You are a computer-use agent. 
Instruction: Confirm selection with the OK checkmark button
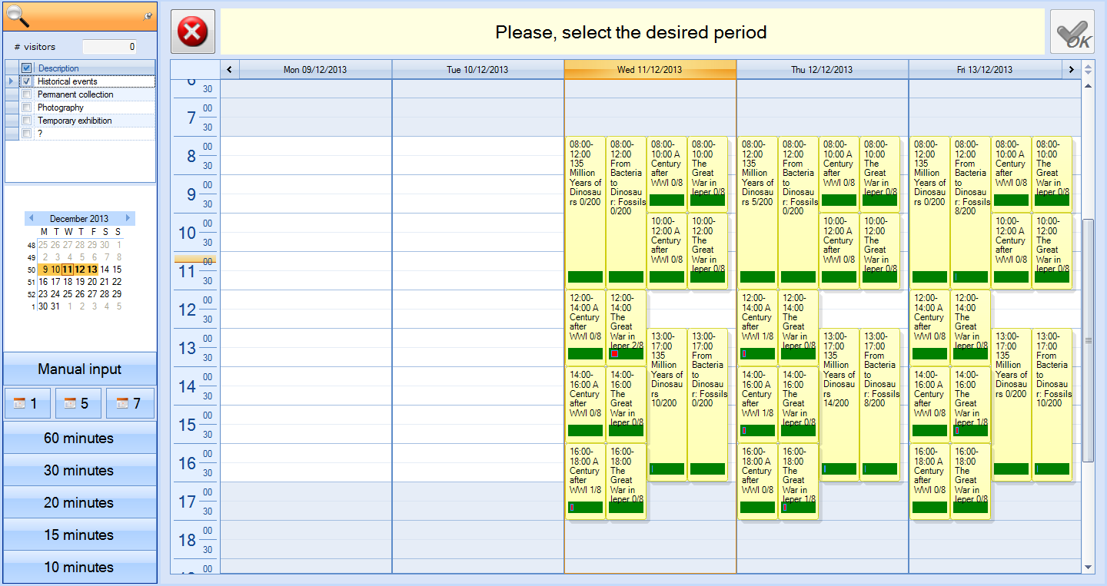click(1072, 31)
